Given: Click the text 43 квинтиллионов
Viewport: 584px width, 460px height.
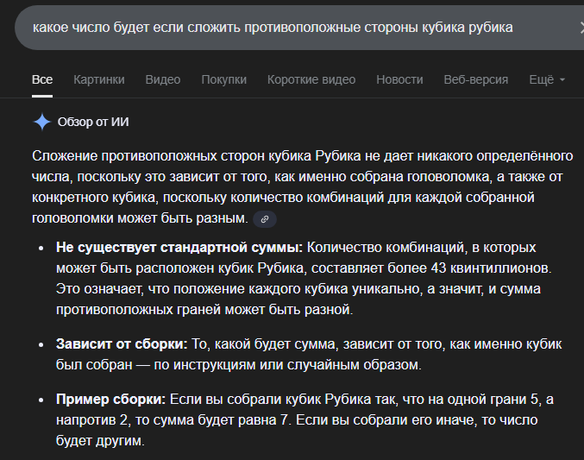Looking at the screenshot, I should pyautogui.click(x=491, y=268).
